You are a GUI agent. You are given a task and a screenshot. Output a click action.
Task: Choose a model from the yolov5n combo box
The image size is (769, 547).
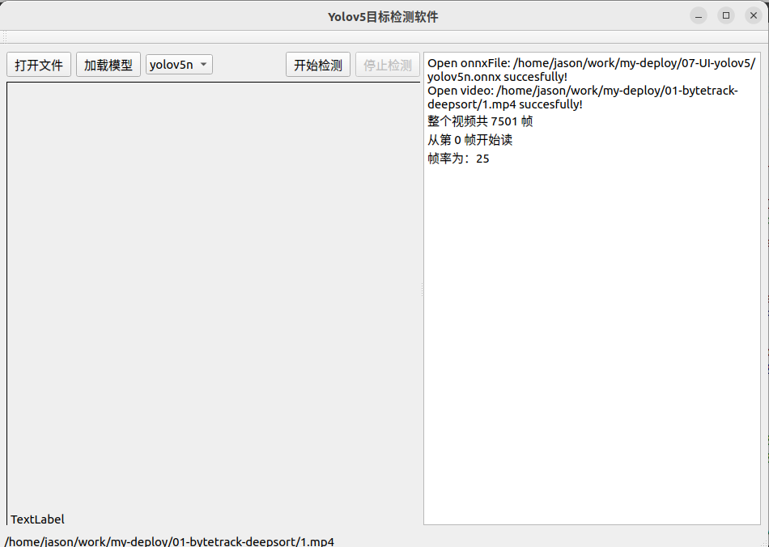pyautogui.click(x=174, y=65)
